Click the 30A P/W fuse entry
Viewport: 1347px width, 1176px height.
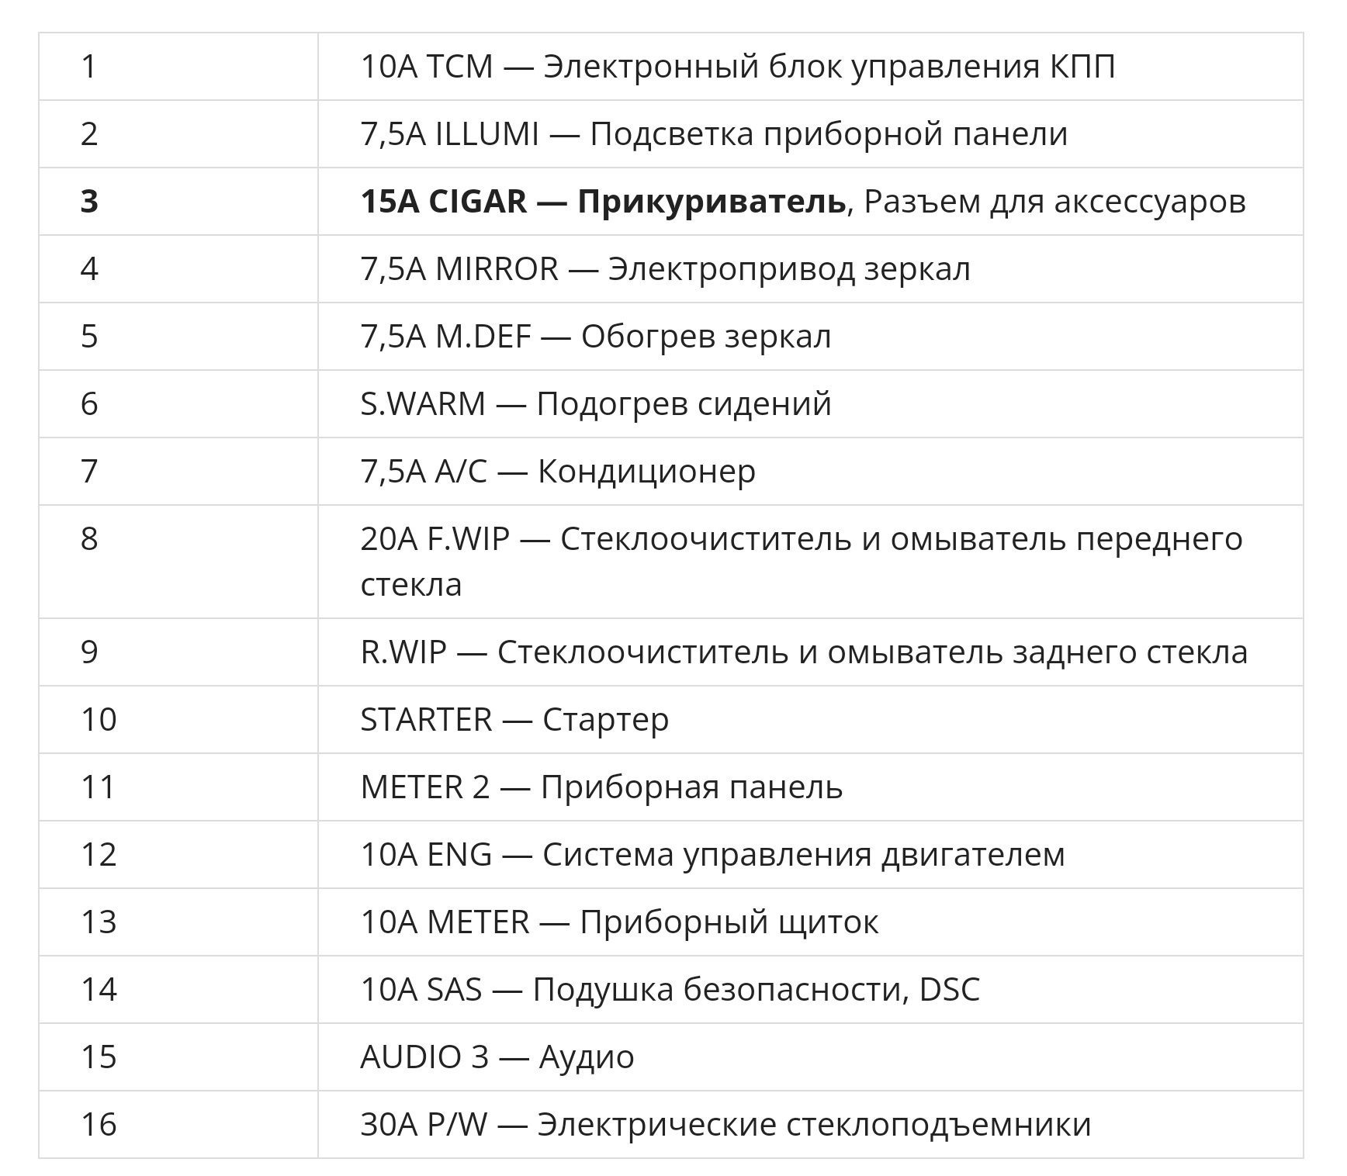[725, 1125]
